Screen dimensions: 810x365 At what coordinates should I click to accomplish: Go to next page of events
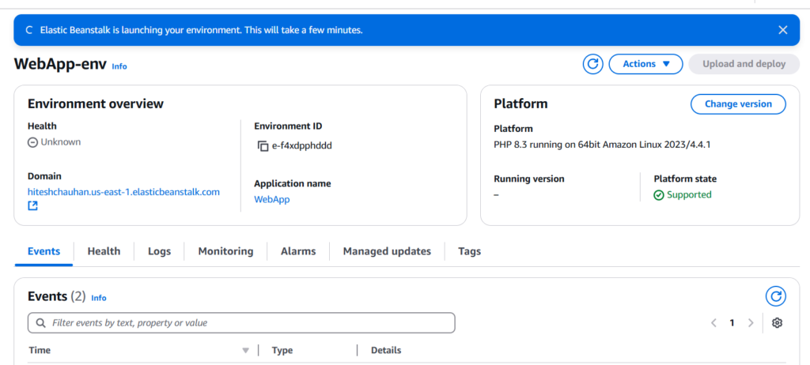(x=751, y=322)
